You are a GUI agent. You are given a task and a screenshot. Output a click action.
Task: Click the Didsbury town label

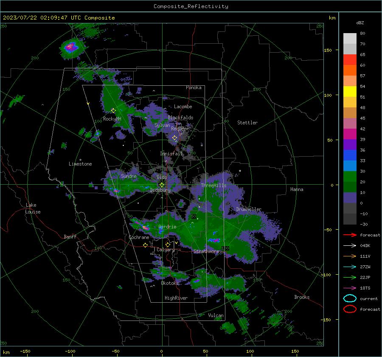pos(160,190)
